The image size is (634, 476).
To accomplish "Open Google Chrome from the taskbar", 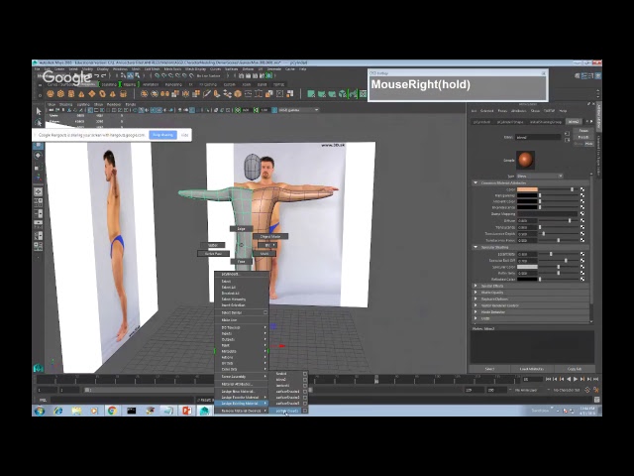I will pos(112,411).
